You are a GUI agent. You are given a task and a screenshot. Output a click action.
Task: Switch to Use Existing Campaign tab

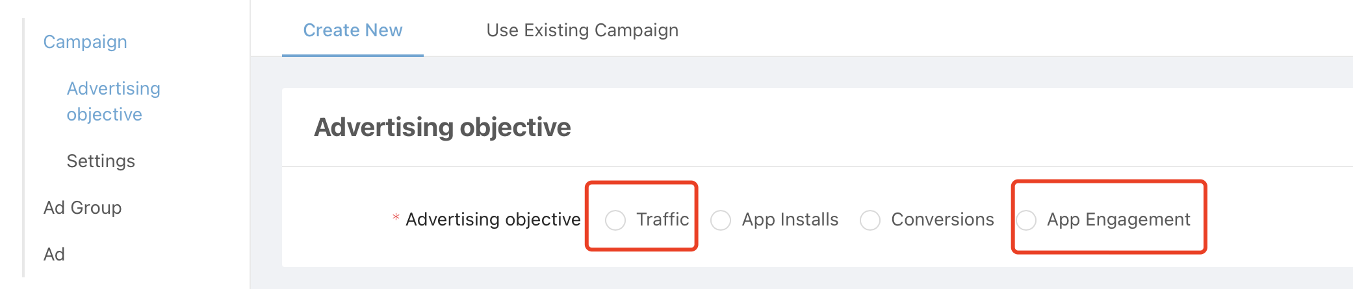coord(582,30)
